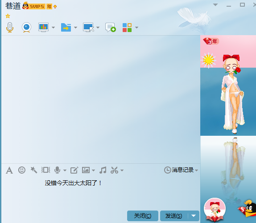
Task: Expand the screenshot scissors dropdown arrow
Action: coord(122,170)
